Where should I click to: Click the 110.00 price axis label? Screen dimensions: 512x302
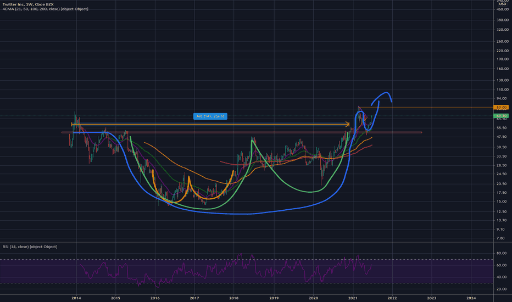coord(502,90)
